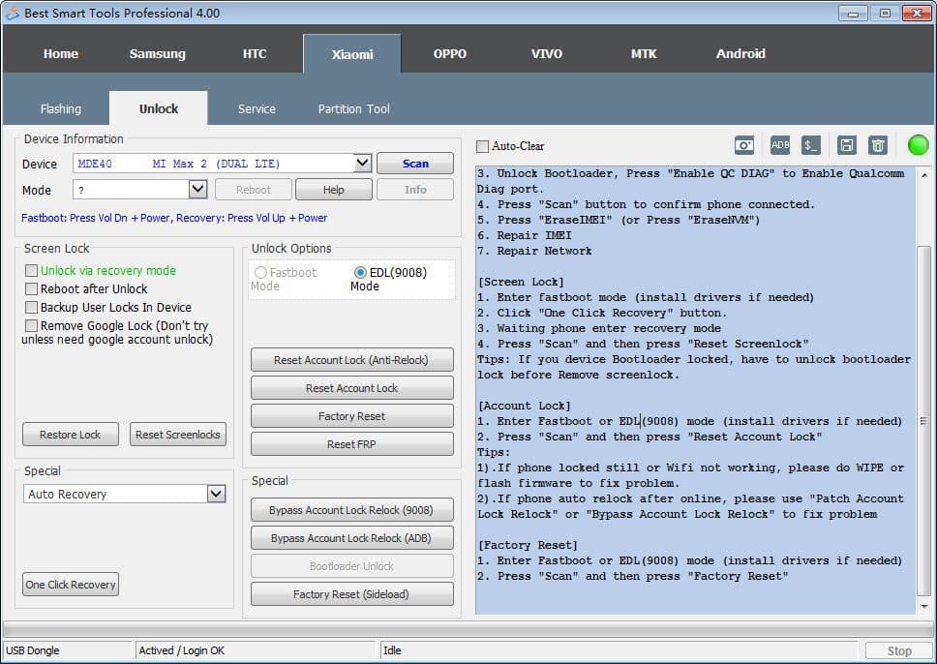The width and height of the screenshot is (937, 664).
Task: Click the [Account Lock] heading in log
Action: [x=524, y=406]
